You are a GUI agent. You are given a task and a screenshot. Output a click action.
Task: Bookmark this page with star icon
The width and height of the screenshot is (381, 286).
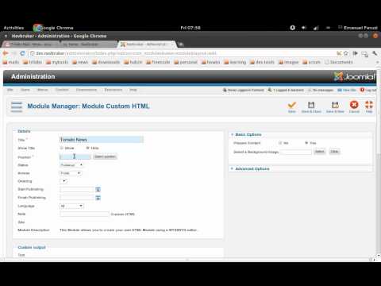point(345,53)
